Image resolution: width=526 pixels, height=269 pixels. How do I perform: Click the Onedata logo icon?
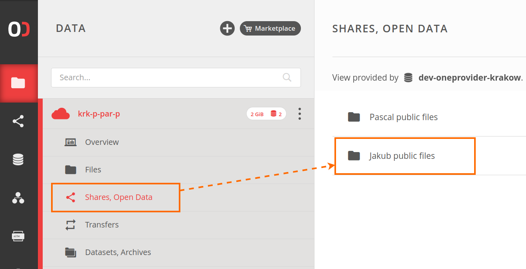(19, 29)
